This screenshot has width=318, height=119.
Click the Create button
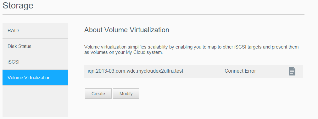[x=98, y=94]
